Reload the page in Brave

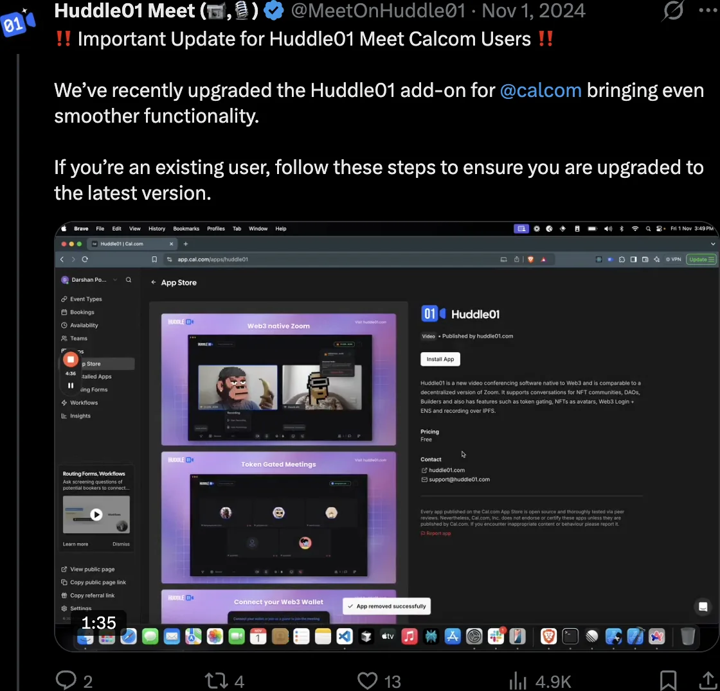(x=85, y=259)
